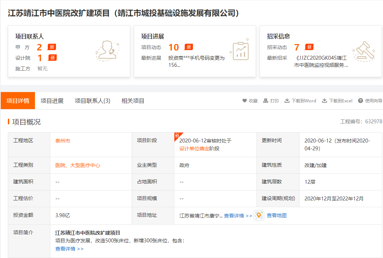Click the 施工方 value 暂无
The width and height of the screenshot is (383, 258).
pos(42,69)
